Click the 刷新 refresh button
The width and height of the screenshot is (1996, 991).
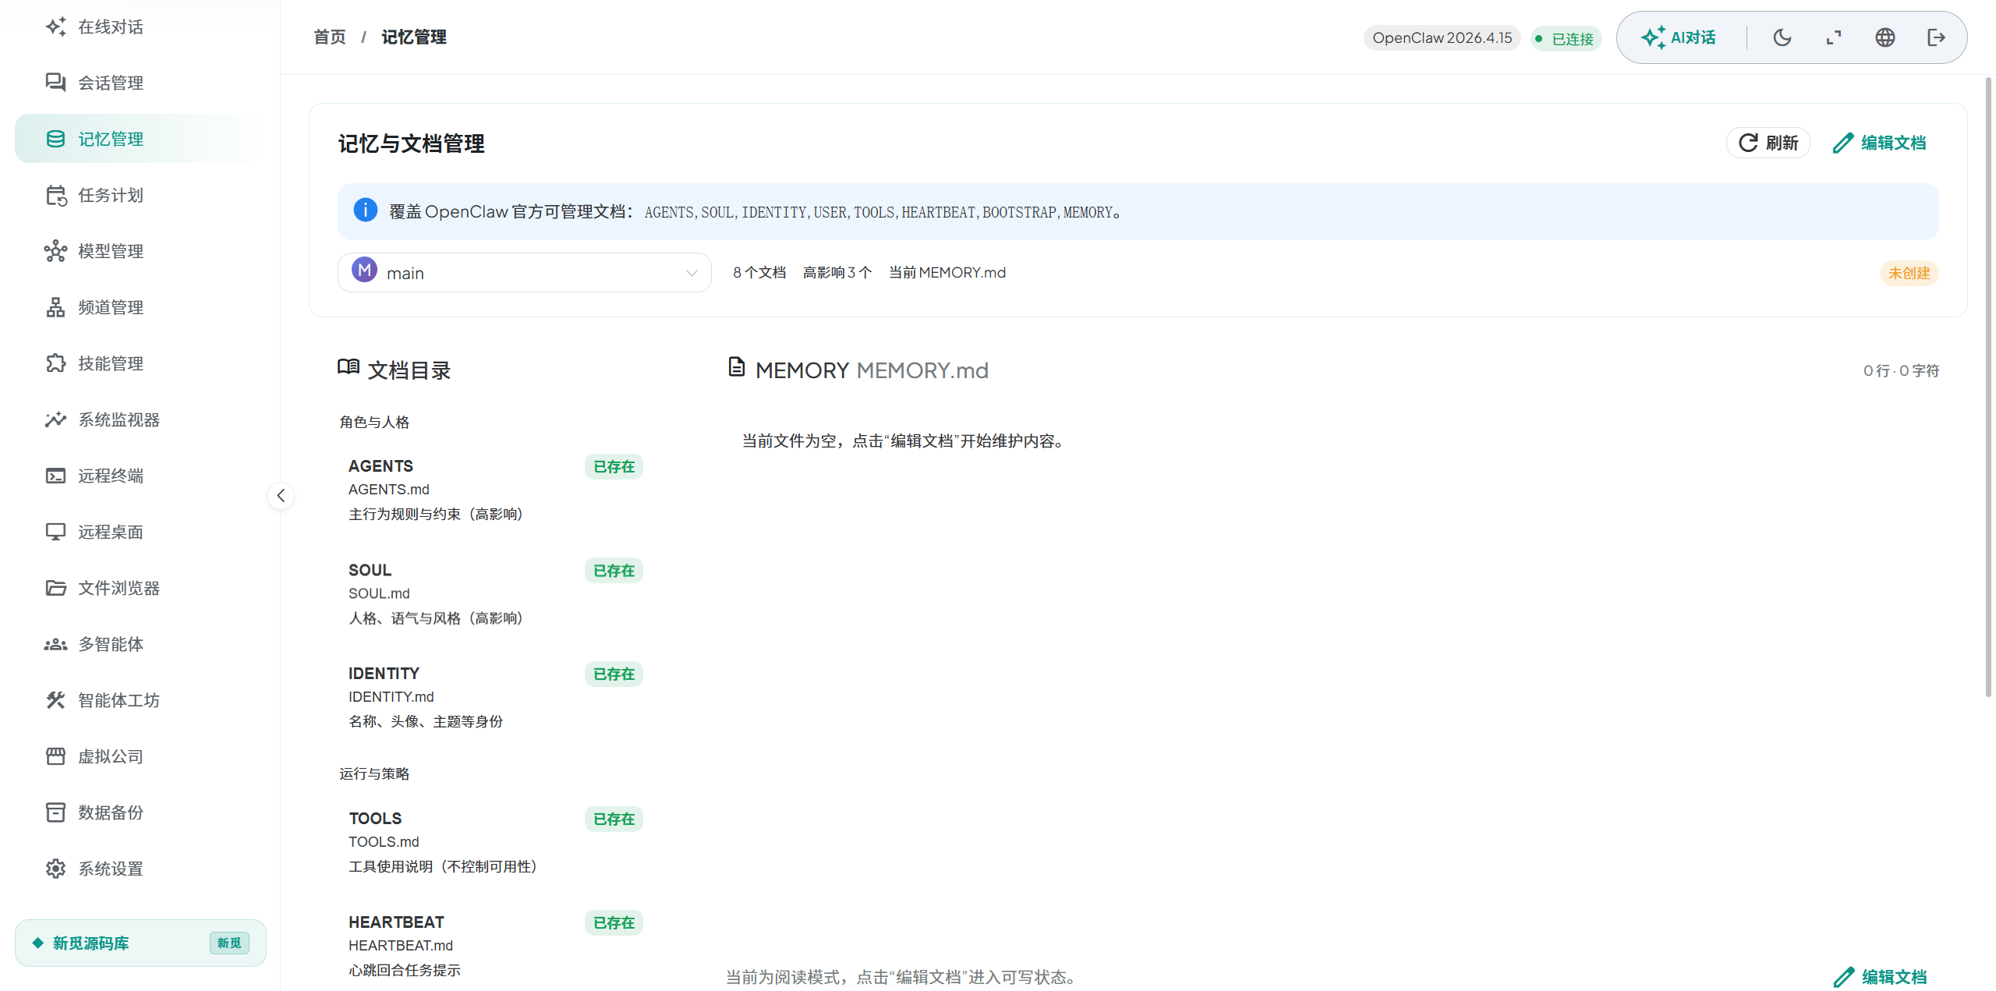[x=1768, y=143]
